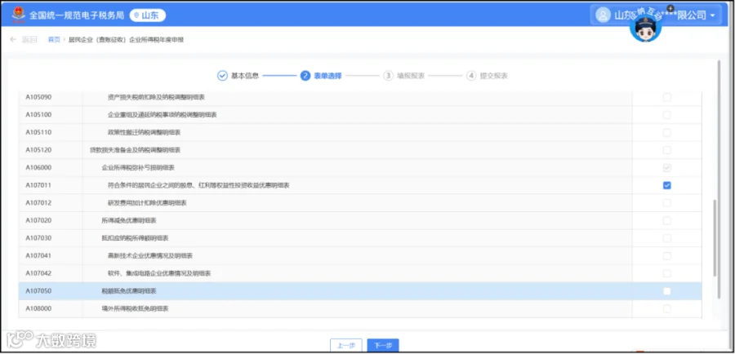The image size is (735, 354).
Task: Click the national tax emblem logo
Action: [19, 15]
